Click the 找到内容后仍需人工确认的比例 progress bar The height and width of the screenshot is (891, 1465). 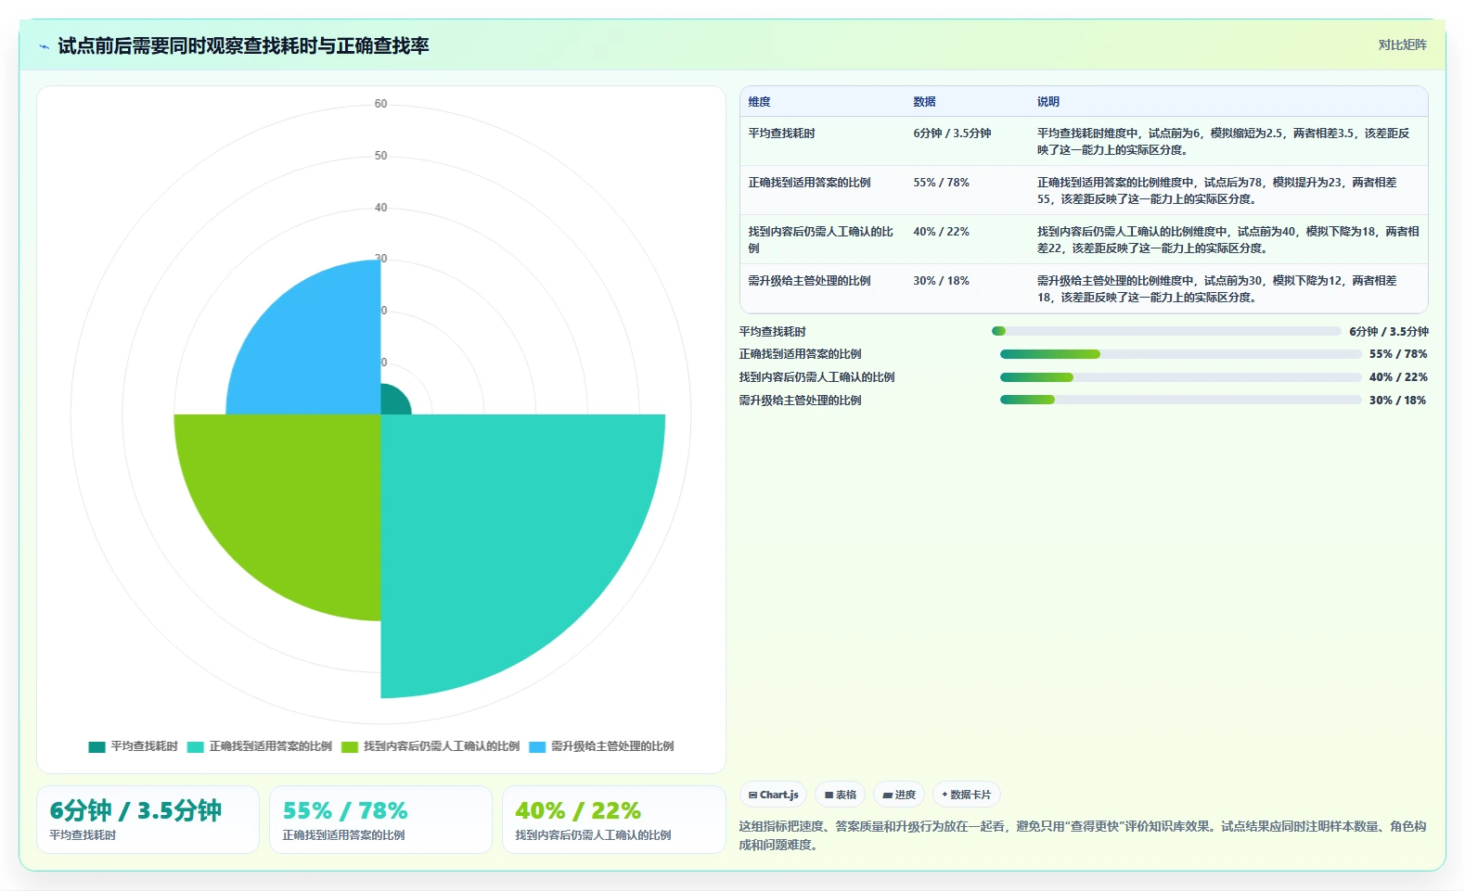click(1180, 377)
